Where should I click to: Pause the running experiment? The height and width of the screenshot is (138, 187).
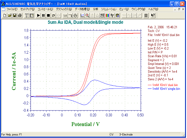(44, 15)
